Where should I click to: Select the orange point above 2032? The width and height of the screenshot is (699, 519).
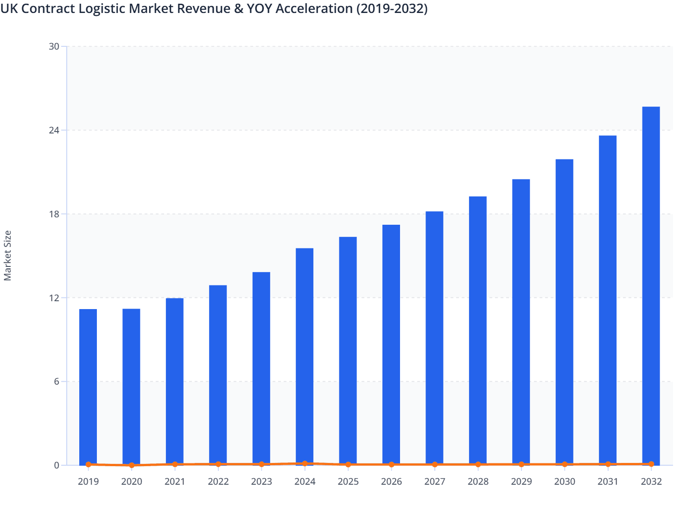pyautogui.click(x=651, y=463)
